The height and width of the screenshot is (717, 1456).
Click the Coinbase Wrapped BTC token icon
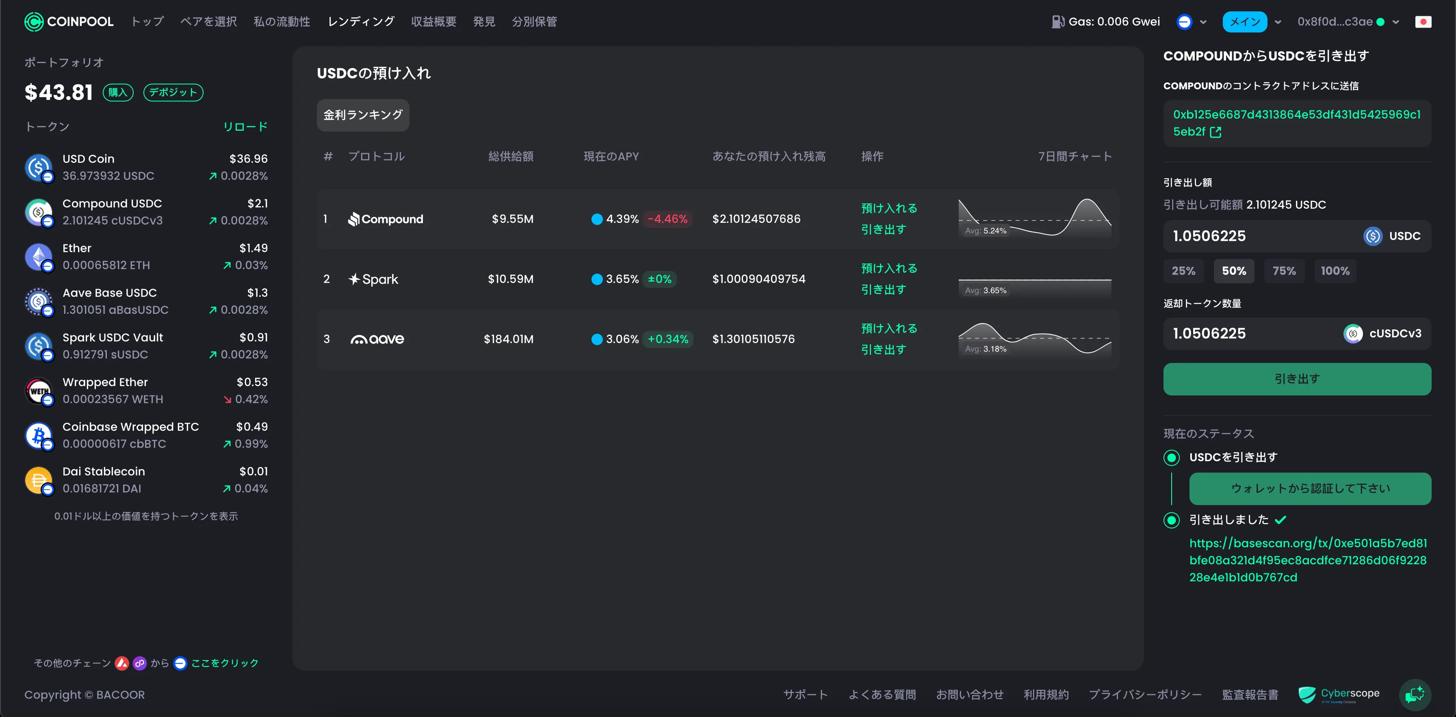click(39, 436)
